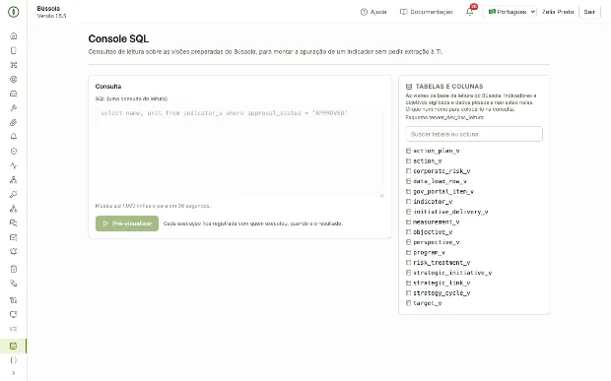
Task: Click the TABELAS E COLUNAS heading
Action: [x=449, y=86]
